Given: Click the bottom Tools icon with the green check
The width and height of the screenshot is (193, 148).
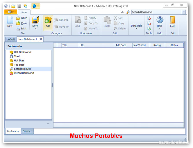Looking at the screenshot, I should point(149,28).
